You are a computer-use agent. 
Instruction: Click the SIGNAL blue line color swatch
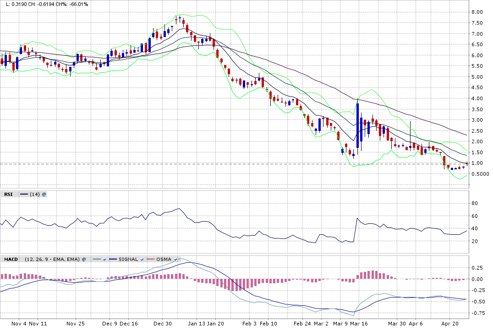tap(113, 260)
